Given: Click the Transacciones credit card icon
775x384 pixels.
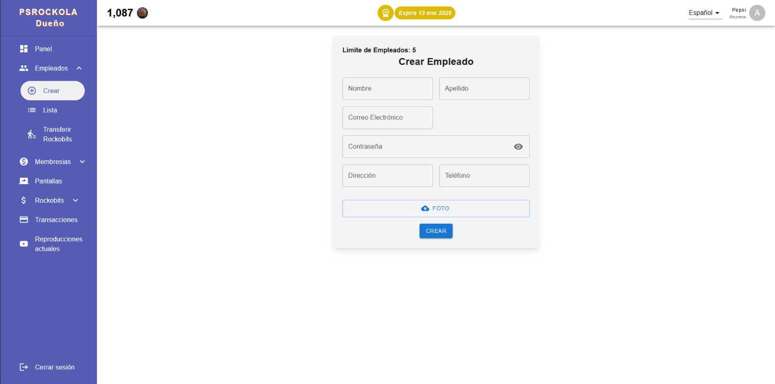Looking at the screenshot, I should tap(24, 220).
